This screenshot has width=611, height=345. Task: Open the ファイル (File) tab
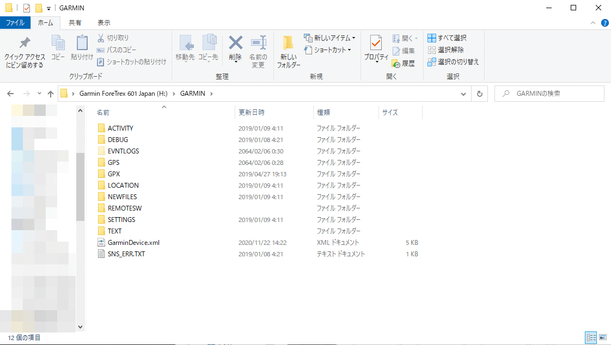coord(15,23)
